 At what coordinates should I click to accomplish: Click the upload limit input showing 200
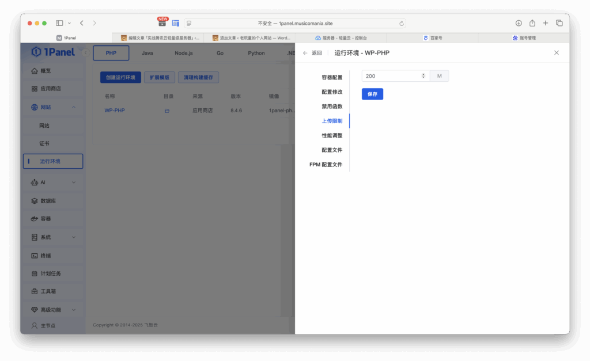click(x=392, y=76)
